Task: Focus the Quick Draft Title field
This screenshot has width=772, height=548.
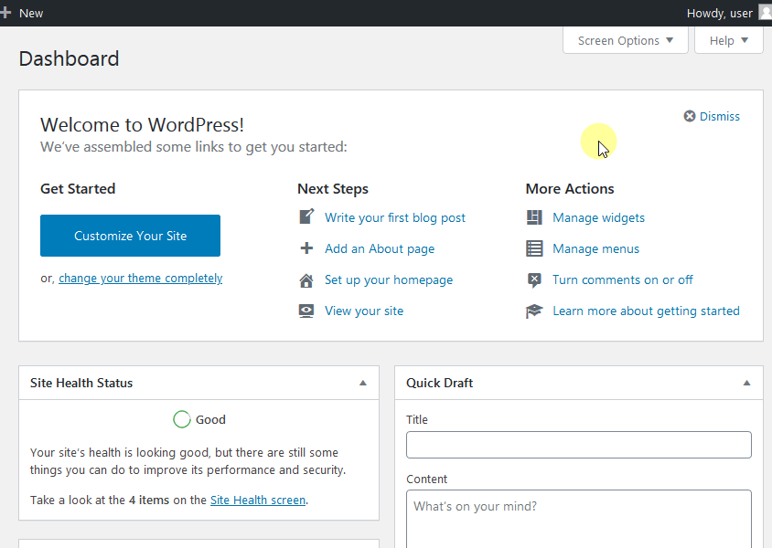Action: (578, 445)
